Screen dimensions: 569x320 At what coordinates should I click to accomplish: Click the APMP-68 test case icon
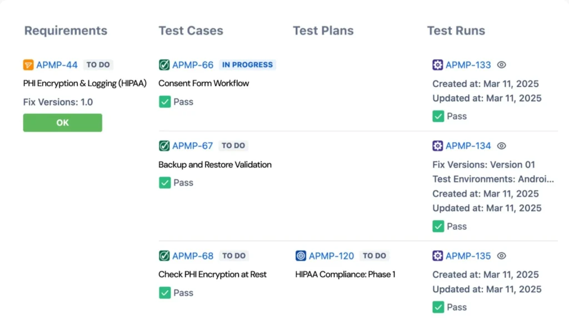[x=164, y=256]
